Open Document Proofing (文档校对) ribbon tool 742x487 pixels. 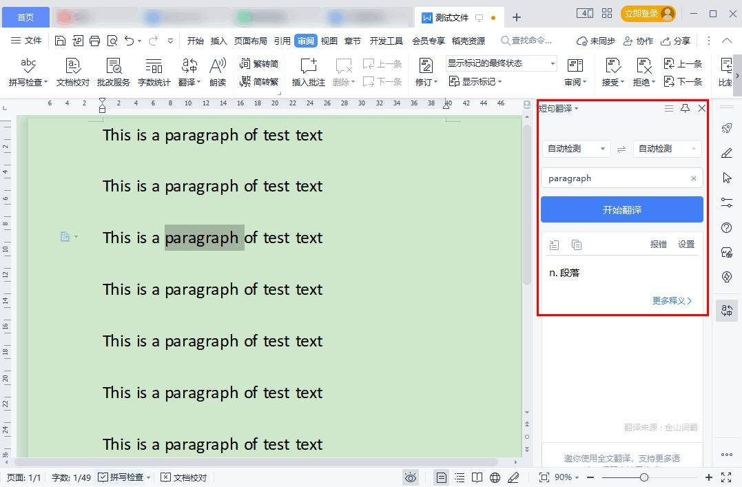tap(73, 72)
